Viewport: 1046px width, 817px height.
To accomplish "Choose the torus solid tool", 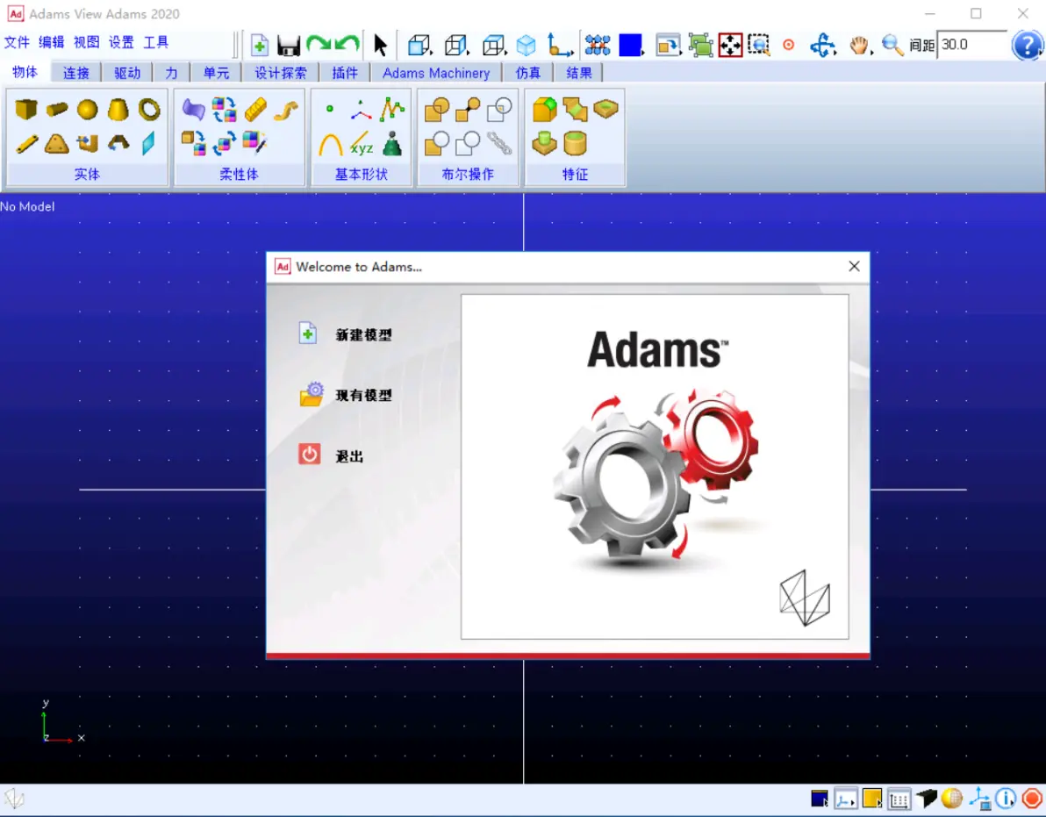I will [149, 110].
